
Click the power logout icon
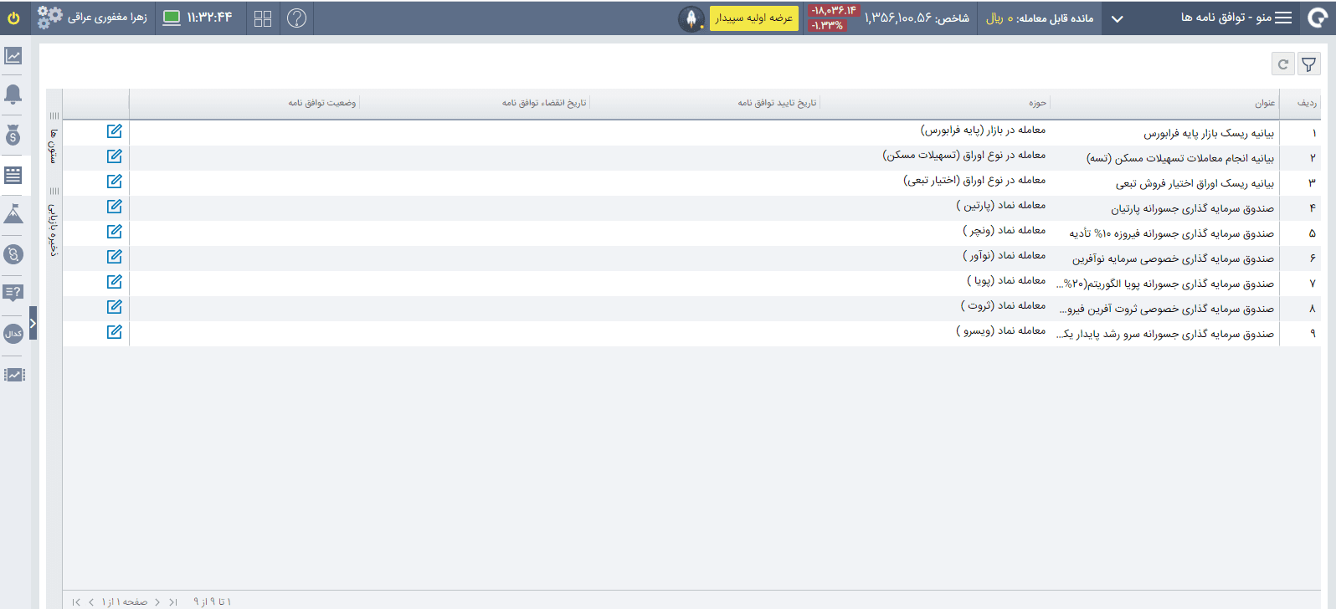(13, 18)
